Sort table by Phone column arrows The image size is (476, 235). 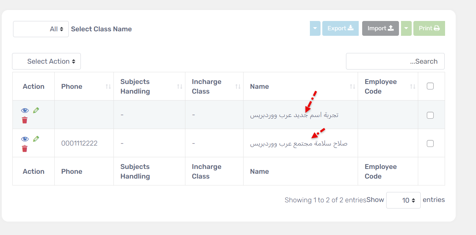tap(108, 86)
